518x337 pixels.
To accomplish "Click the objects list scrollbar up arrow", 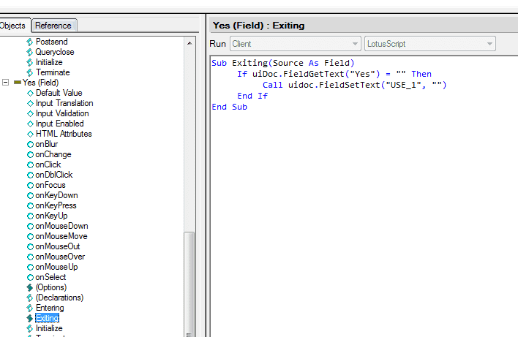I will [x=190, y=42].
